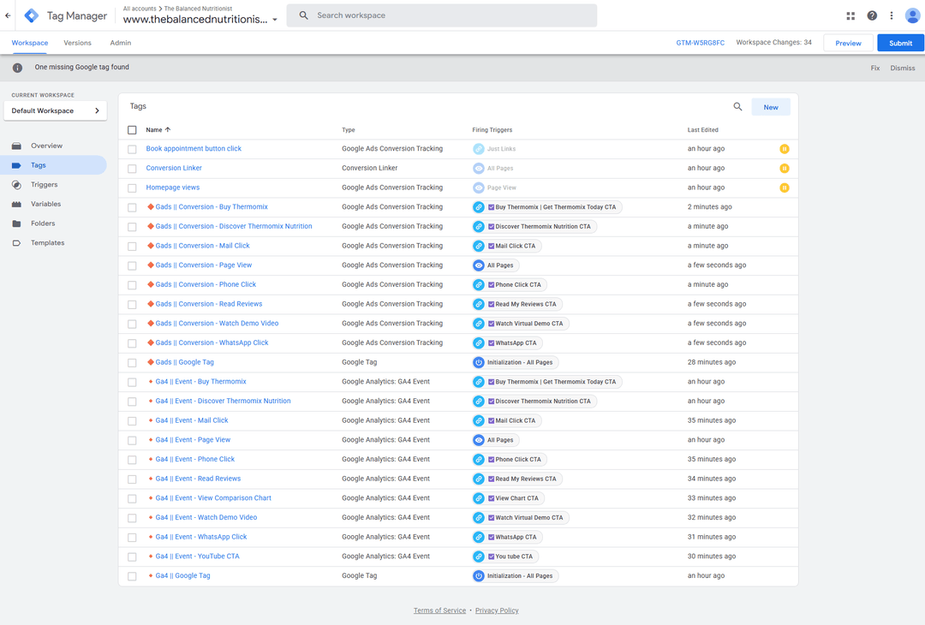The image size is (925, 625).
Task: Open the Google apps grid icon
Action: tap(850, 16)
